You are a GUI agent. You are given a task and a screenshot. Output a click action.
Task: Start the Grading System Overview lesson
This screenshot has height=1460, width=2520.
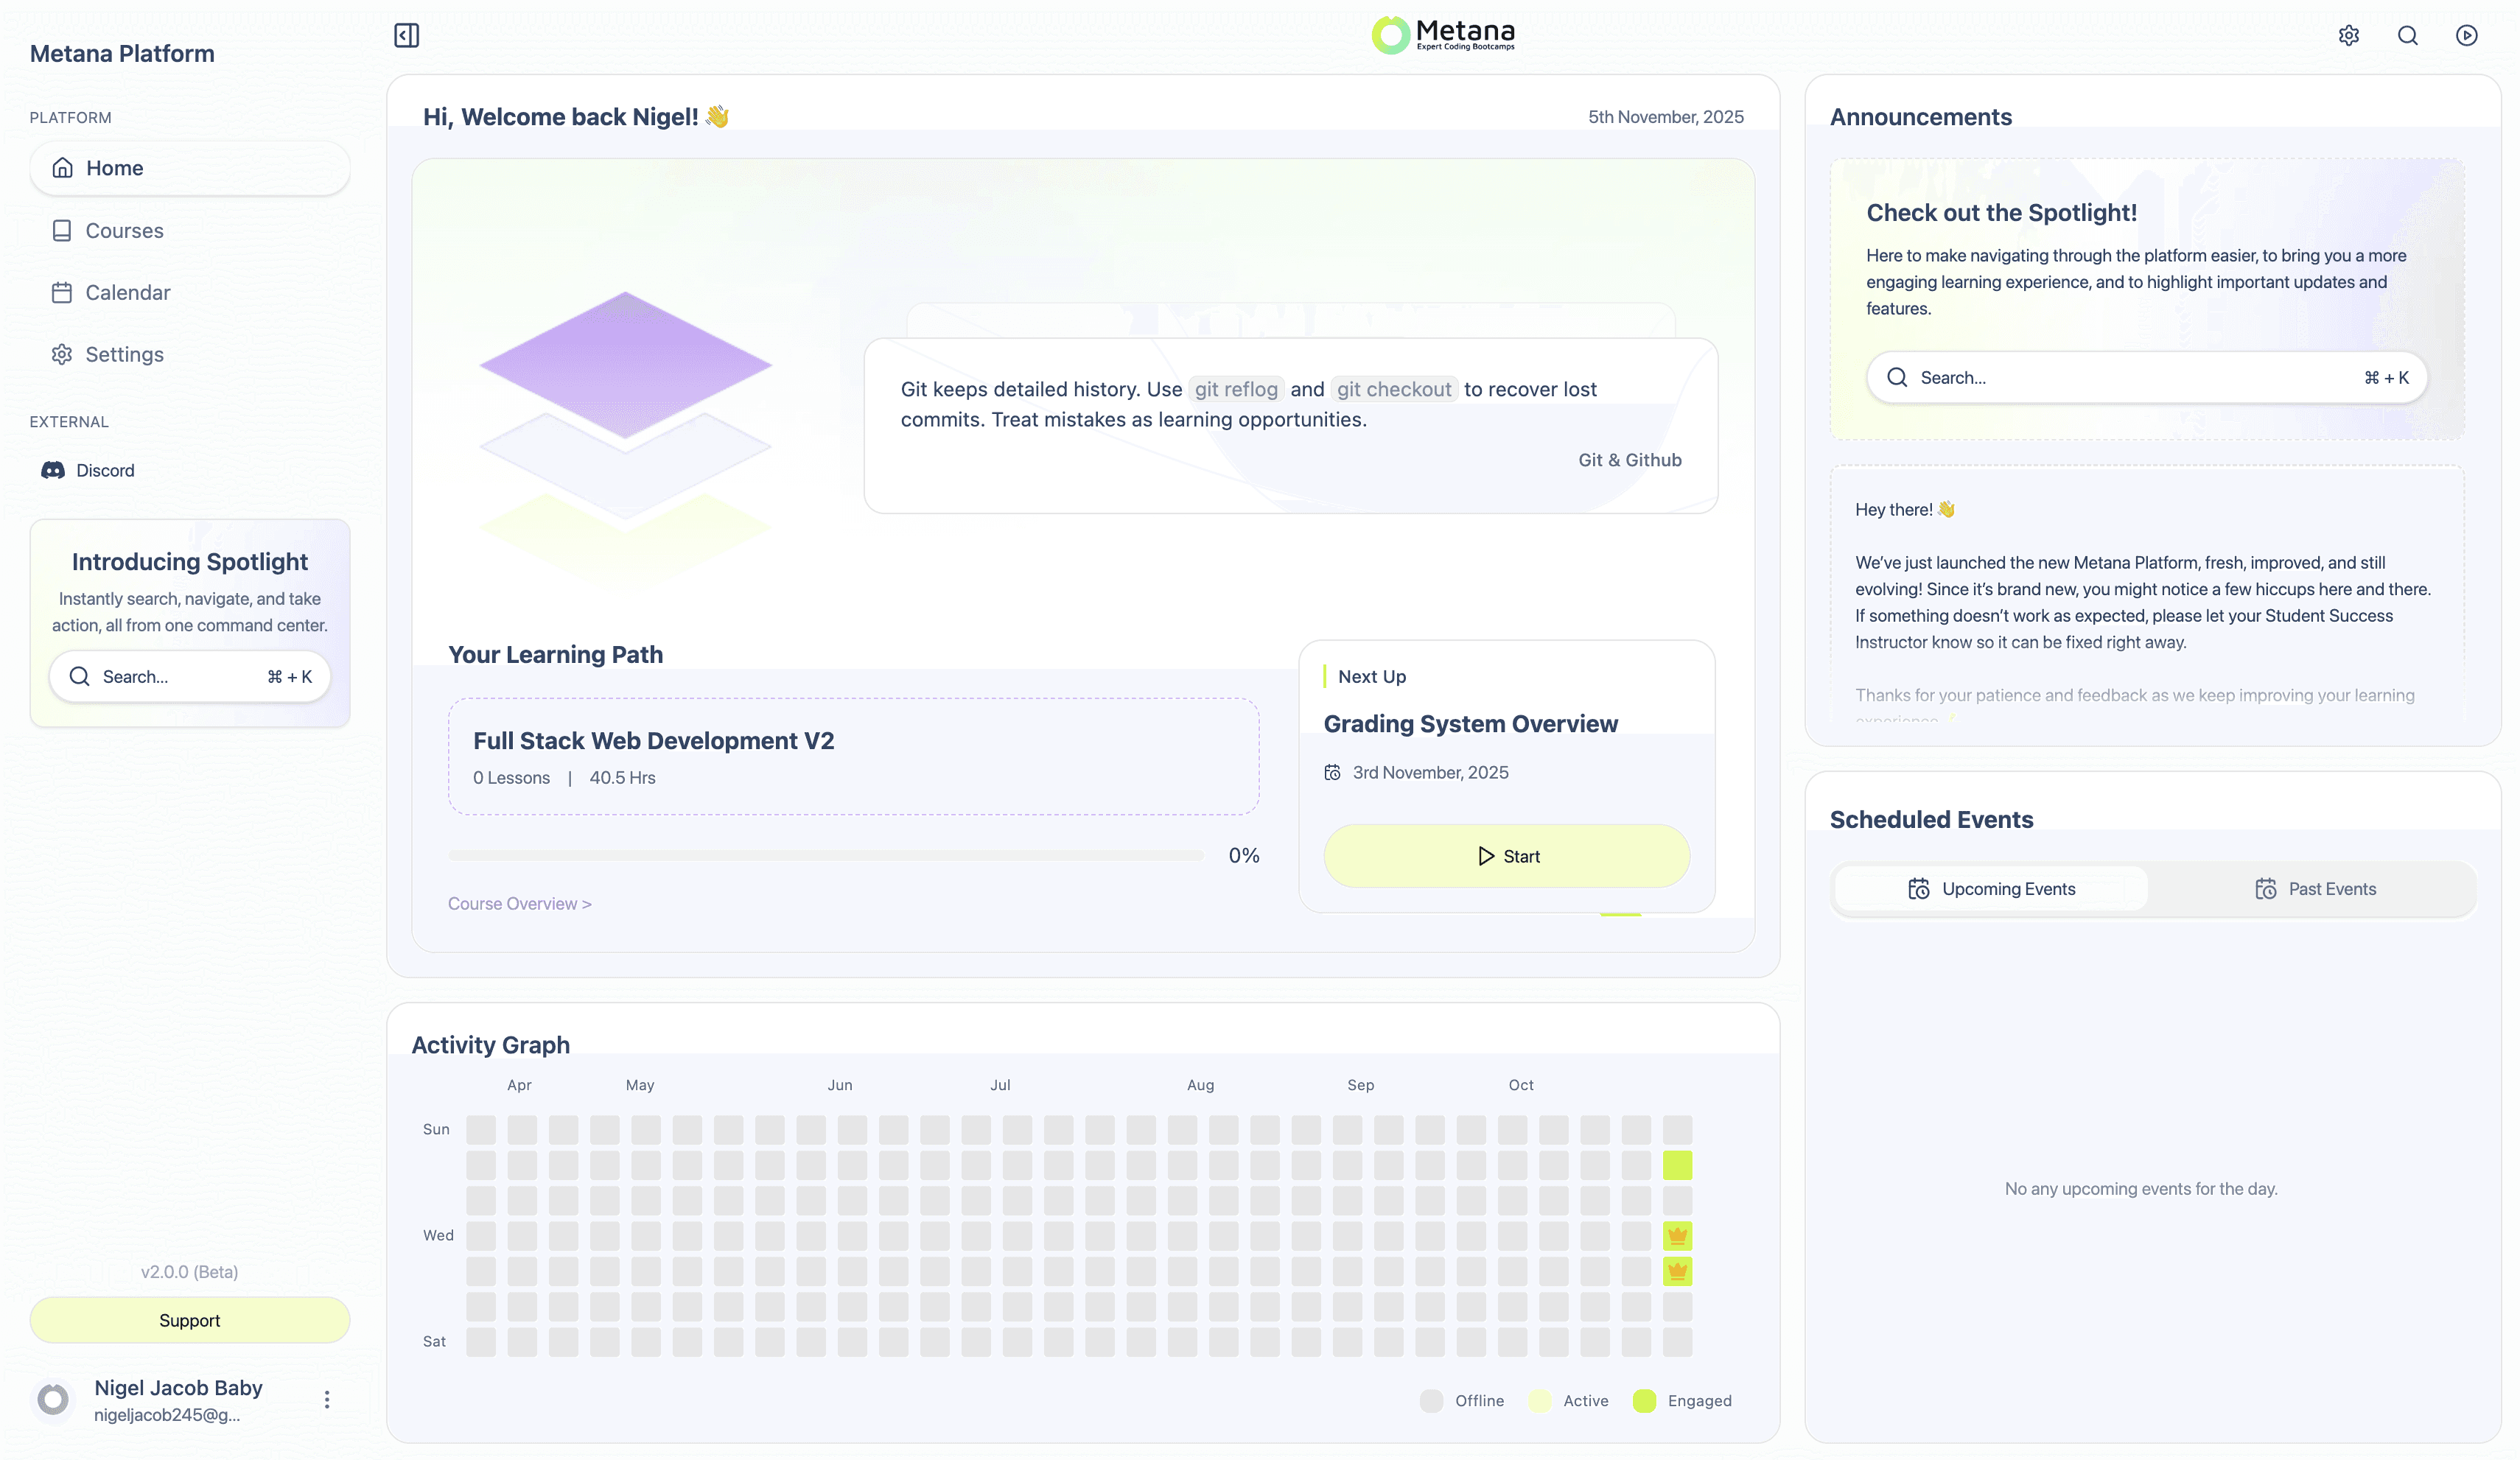(1506, 856)
